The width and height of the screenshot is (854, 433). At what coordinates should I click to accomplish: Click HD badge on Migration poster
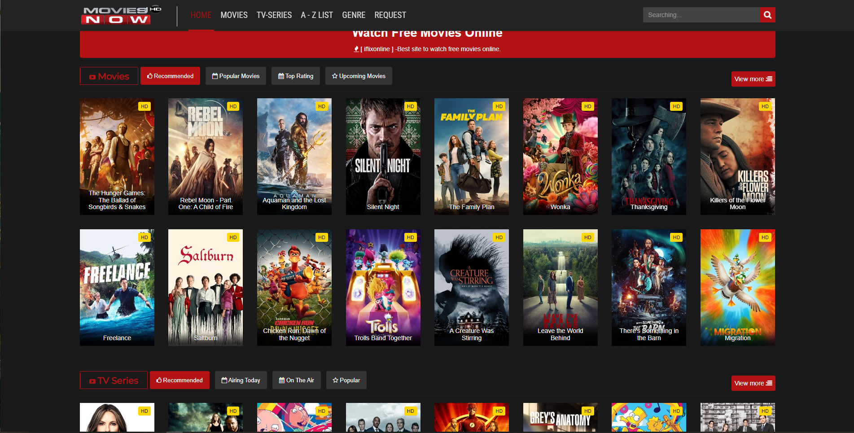click(765, 237)
